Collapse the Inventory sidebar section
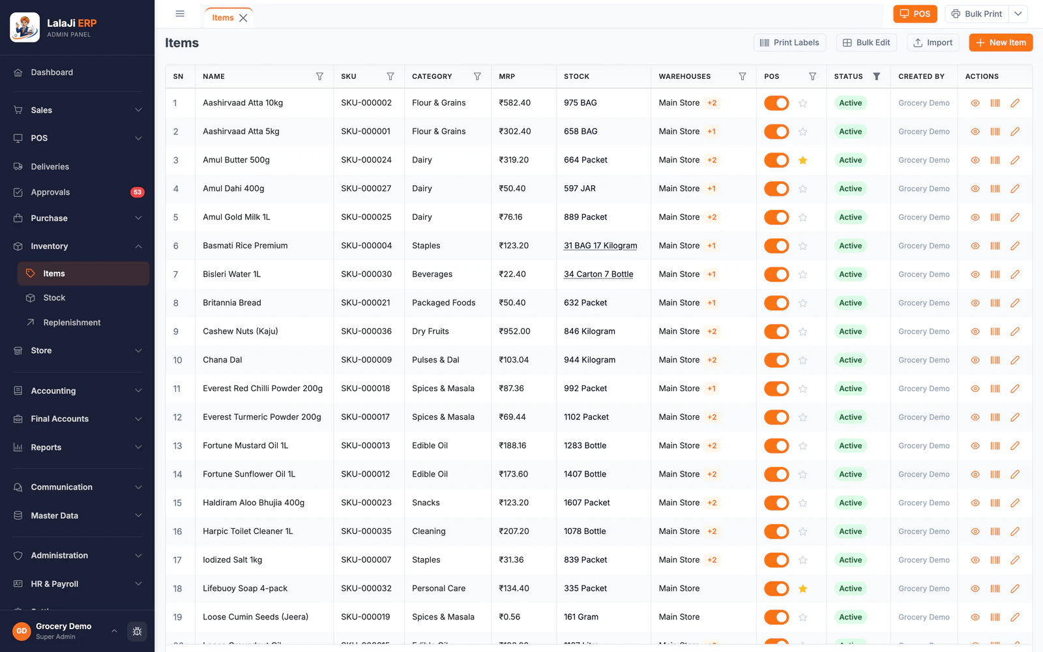Screen dimensions: 1043x652 point(78,246)
